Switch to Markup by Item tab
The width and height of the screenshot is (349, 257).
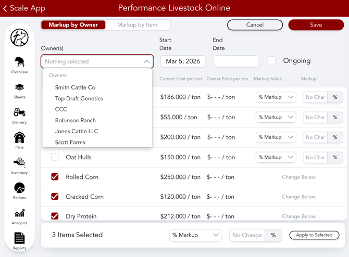coord(138,24)
